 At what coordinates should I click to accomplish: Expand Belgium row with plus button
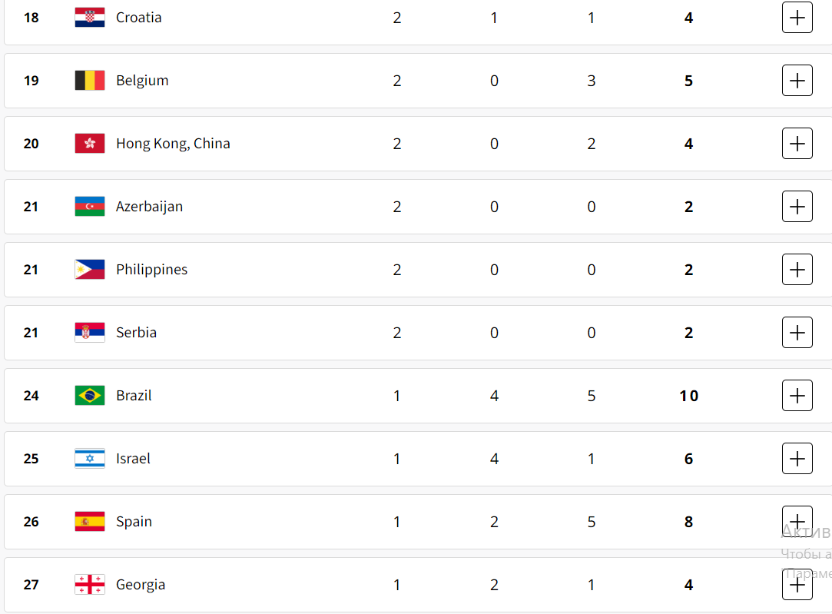pos(797,81)
